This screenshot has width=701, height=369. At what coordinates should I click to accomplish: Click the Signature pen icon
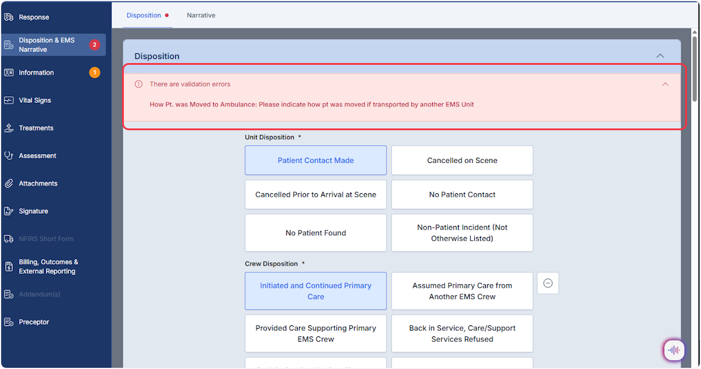[9, 211]
